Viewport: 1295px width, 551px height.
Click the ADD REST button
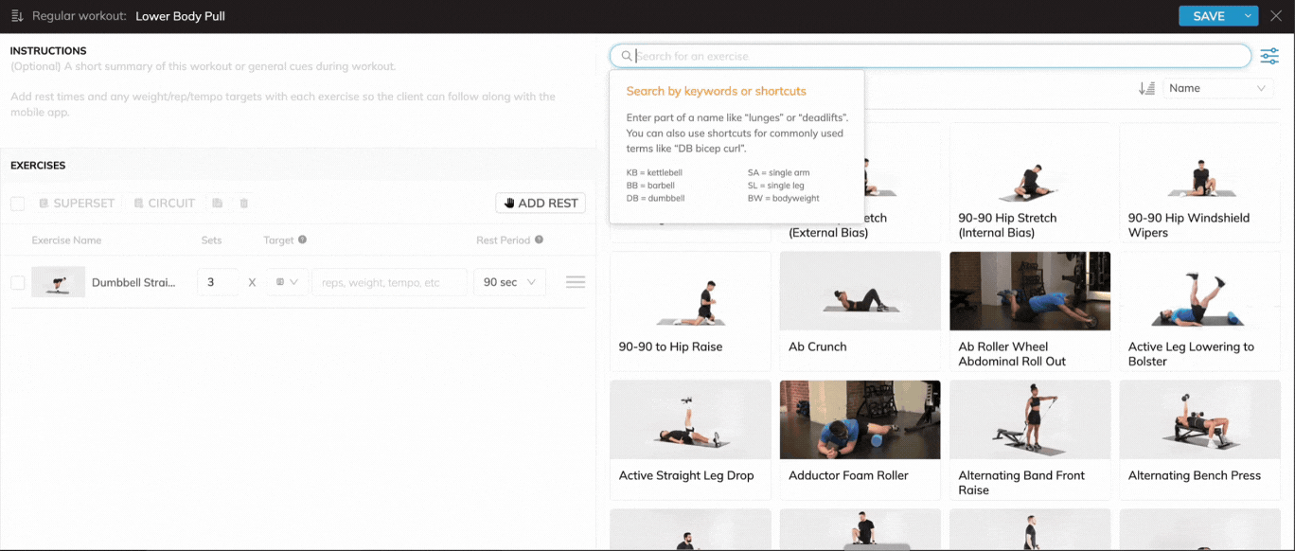pyautogui.click(x=541, y=204)
